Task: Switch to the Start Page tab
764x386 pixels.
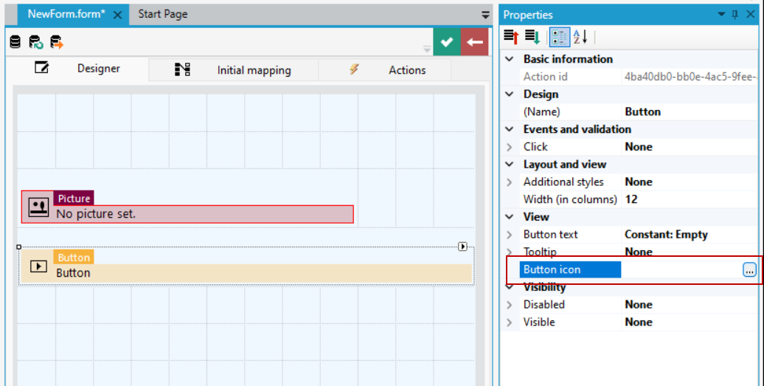Action: click(163, 14)
